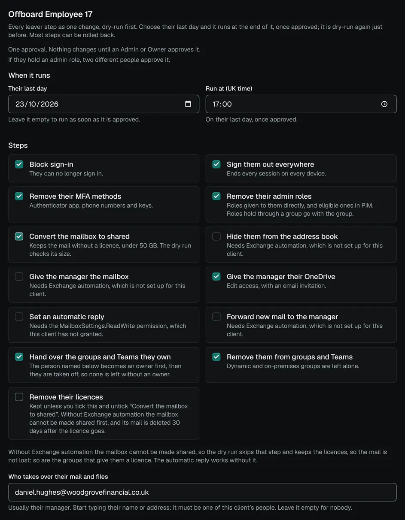405x520 pixels.
Task: Click the "Their last day" field label
Action: 27,88
